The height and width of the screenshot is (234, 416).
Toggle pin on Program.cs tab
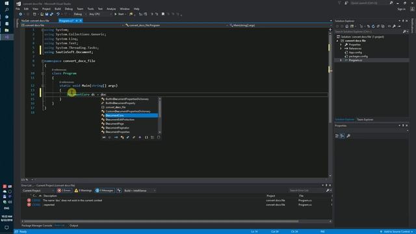[x=77, y=21]
